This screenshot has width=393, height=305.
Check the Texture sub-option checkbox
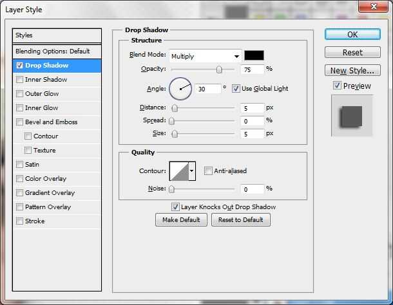(28, 150)
